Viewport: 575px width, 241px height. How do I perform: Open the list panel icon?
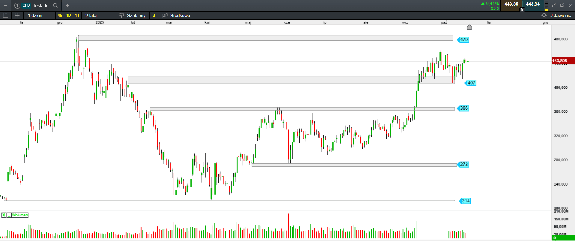(x=5, y=15)
